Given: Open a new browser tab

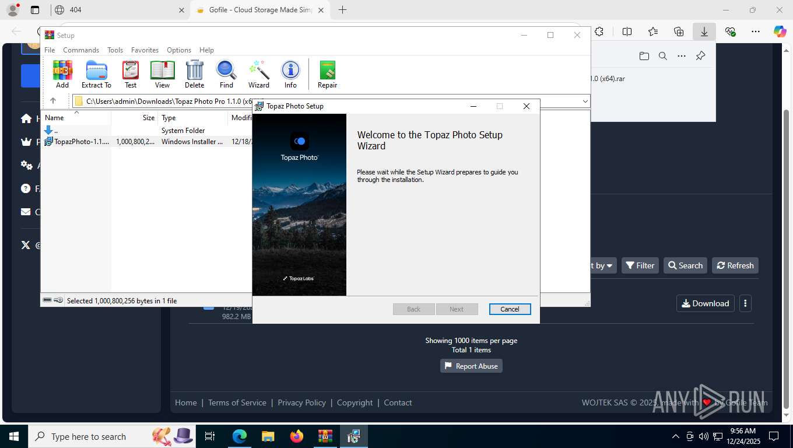Looking at the screenshot, I should [x=342, y=10].
